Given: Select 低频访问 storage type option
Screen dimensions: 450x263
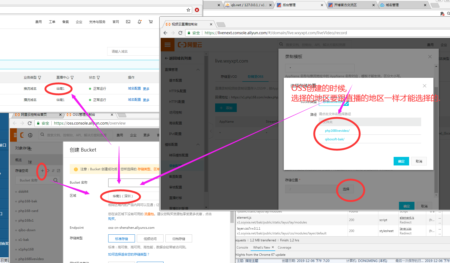Looking at the screenshot, I should (150, 238).
